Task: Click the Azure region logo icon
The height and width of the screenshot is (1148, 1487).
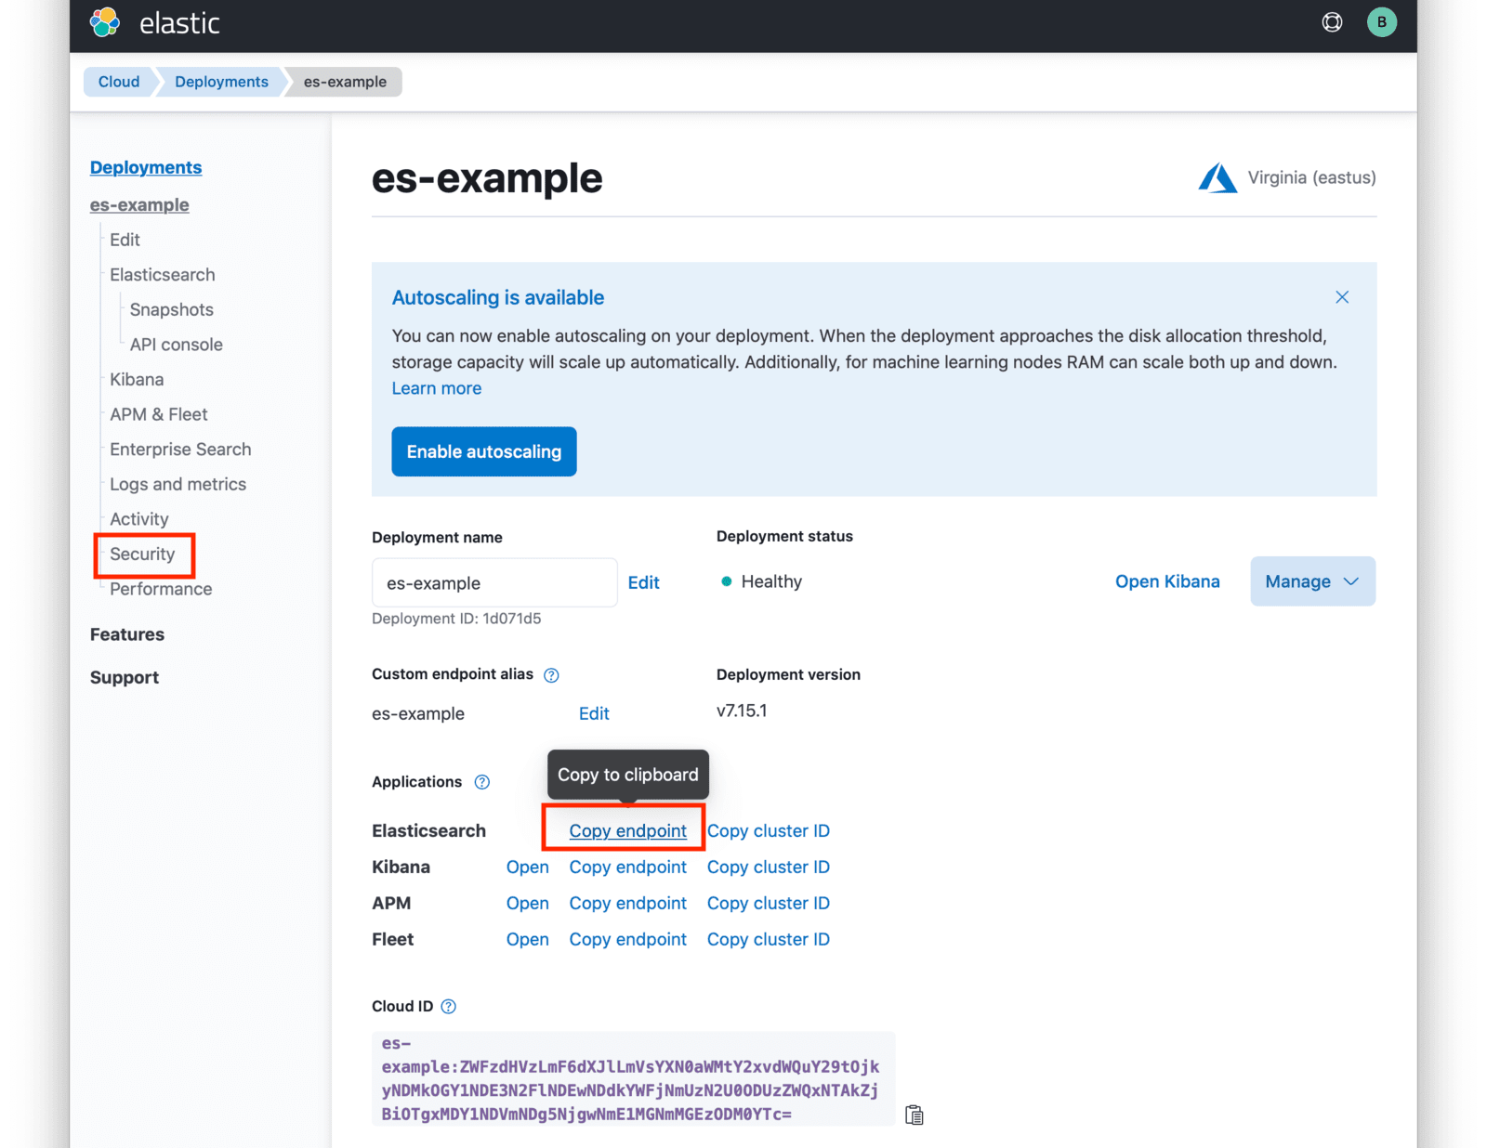Action: click(1217, 177)
